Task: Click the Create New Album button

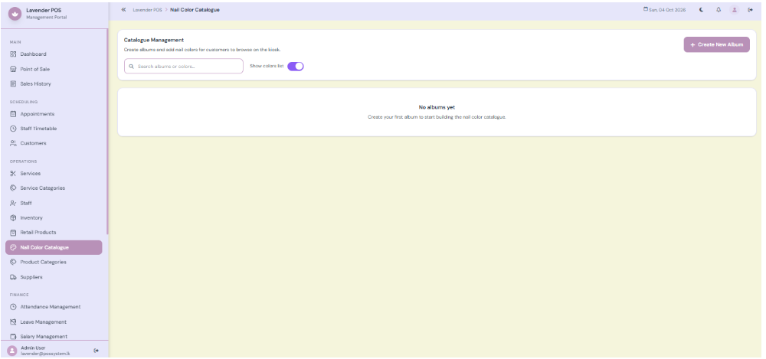Action: pos(716,44)
